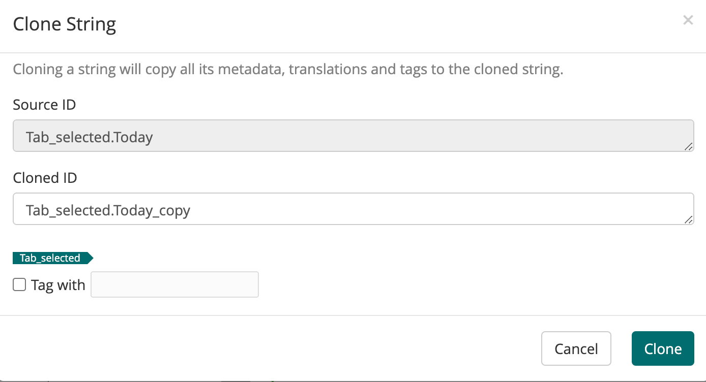Toggle tagging for the cloned string

[x=19, y=284]
